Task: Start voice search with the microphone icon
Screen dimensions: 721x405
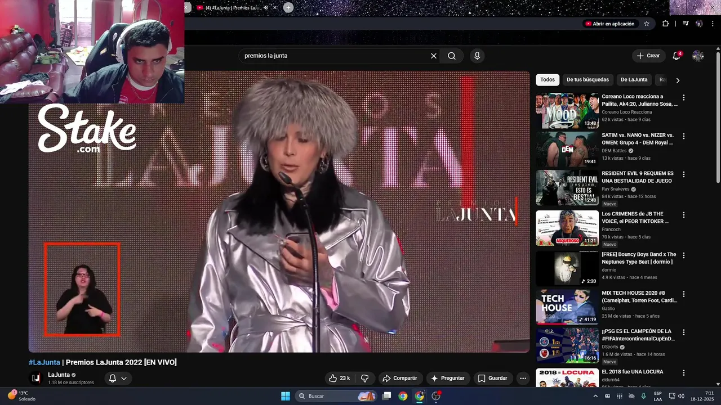Action: pyautogui.click(x=477, y=56)
